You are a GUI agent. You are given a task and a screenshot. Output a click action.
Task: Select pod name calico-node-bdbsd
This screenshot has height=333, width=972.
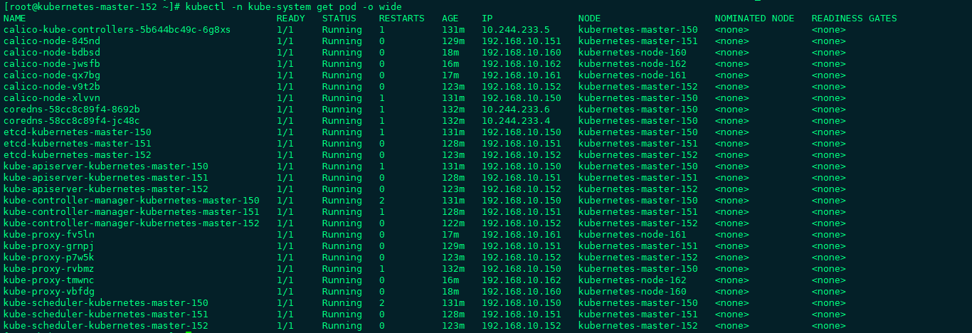pos(52,53)
